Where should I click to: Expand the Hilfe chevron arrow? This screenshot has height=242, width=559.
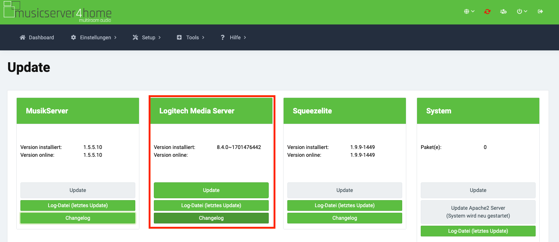pyautogui.click(x=245, y=37)
